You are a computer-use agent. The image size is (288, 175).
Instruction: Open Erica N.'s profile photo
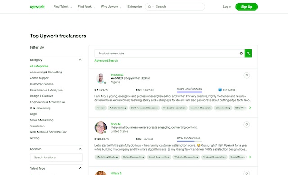(x=101, y=127)
